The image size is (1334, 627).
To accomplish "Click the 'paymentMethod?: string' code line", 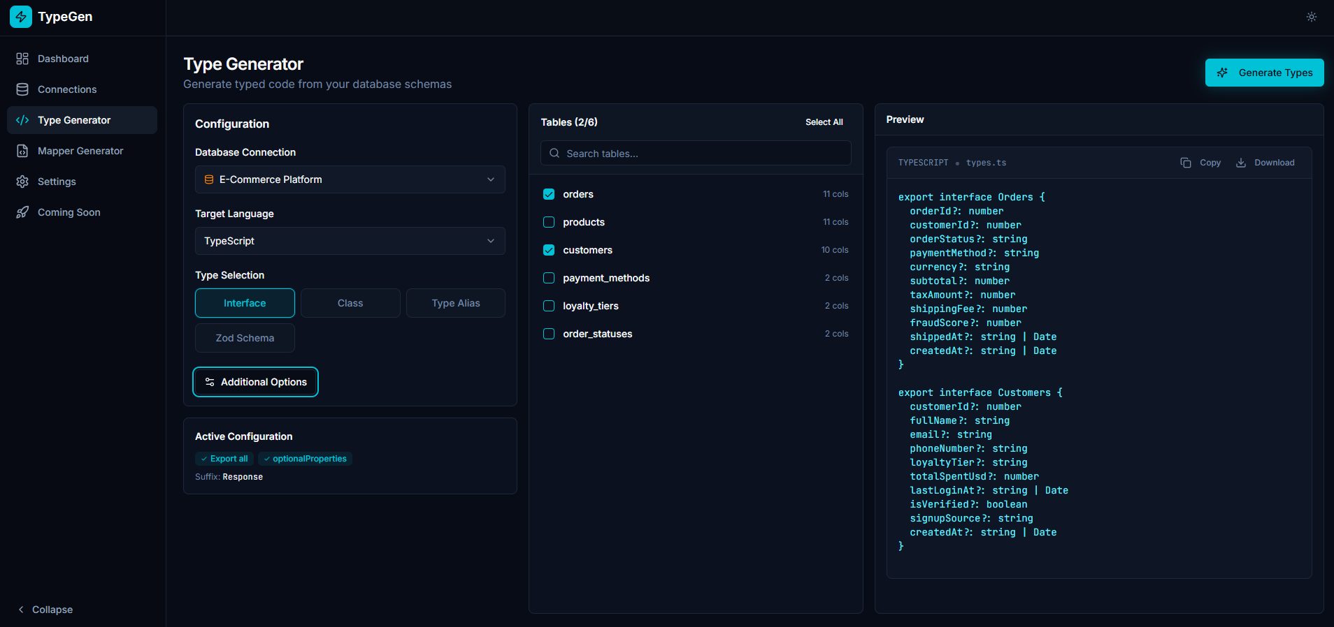I will pos(974,253).
